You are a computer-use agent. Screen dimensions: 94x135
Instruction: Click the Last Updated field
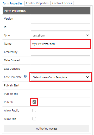pyautogui.click(x=60, y=69)
